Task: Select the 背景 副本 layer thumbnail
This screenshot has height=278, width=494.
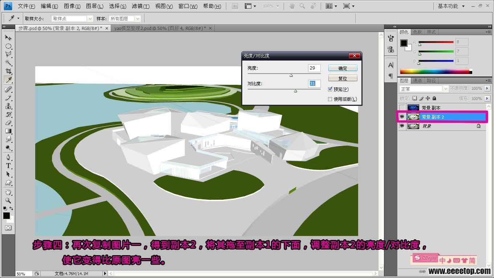Action: pyautogui.click(x=413, y=108)
